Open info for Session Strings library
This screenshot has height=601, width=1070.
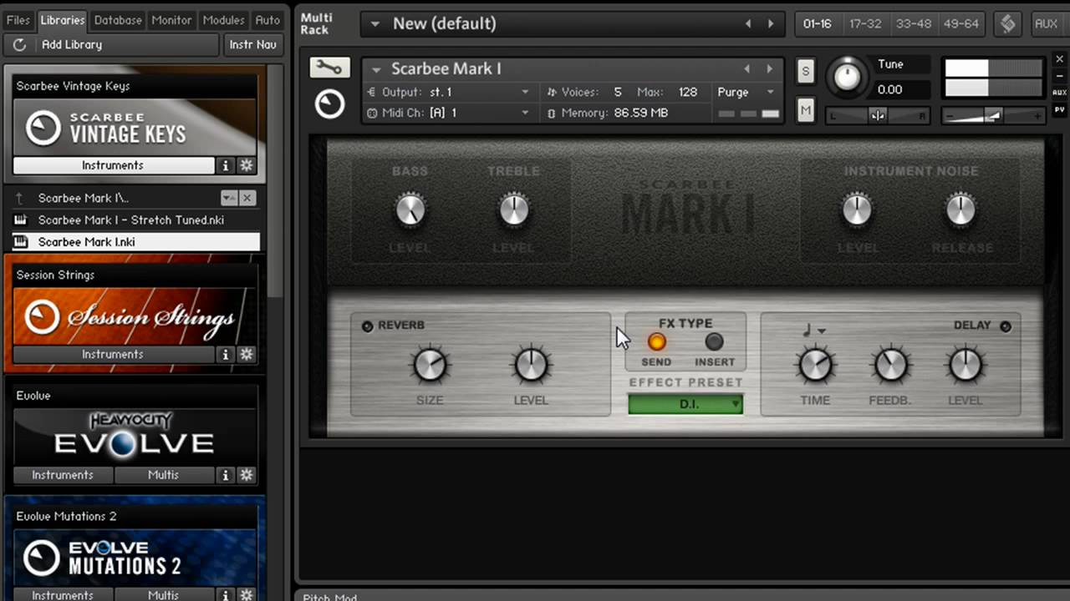[x=226, y=354]
